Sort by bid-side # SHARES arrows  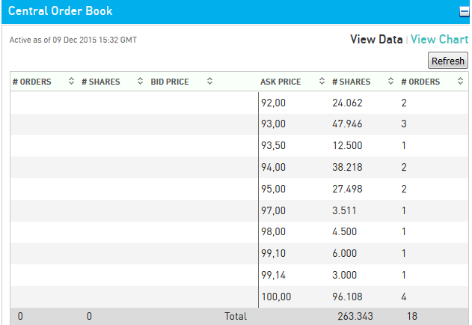[140, 82]
